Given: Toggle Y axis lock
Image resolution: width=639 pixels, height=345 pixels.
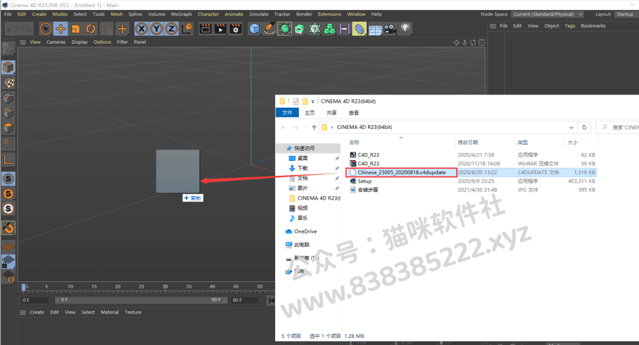Looking at the screenshot, I should (156, 29).
